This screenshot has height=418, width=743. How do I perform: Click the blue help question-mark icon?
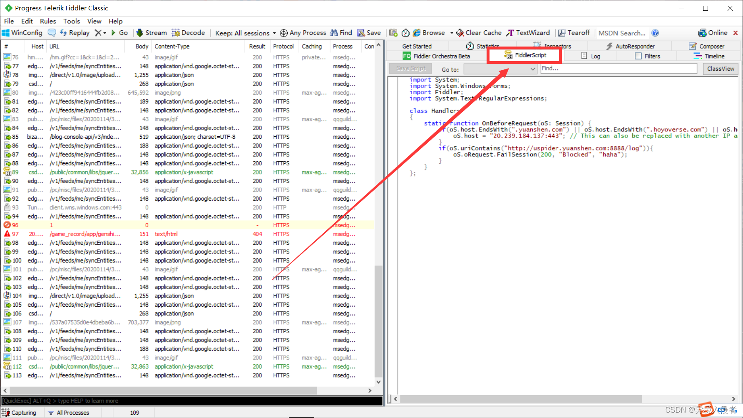tap(655, 33)
